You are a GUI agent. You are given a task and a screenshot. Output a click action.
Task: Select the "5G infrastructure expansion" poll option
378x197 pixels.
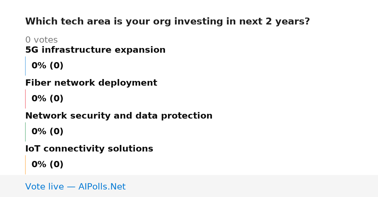pyautogui.click(x=95, y=50)
